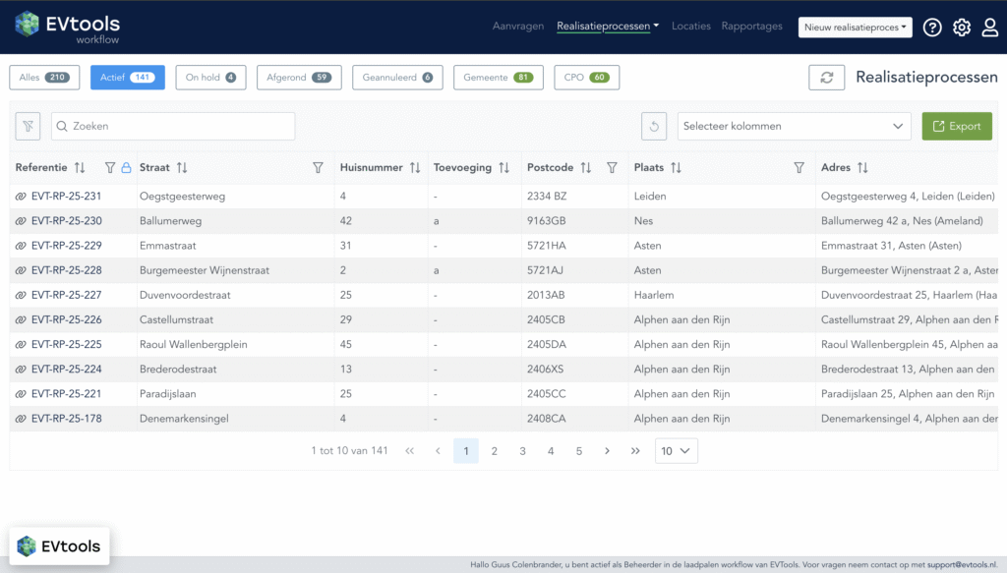The width and height of the screenshot is (1007, 573).
Task: Click the help question mark icon
Action: (932, 28)
